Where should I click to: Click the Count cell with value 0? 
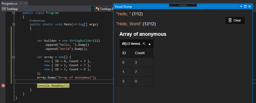click(143, 81)
